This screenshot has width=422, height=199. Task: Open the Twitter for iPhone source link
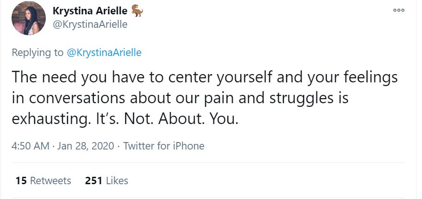tap(164, 146)
